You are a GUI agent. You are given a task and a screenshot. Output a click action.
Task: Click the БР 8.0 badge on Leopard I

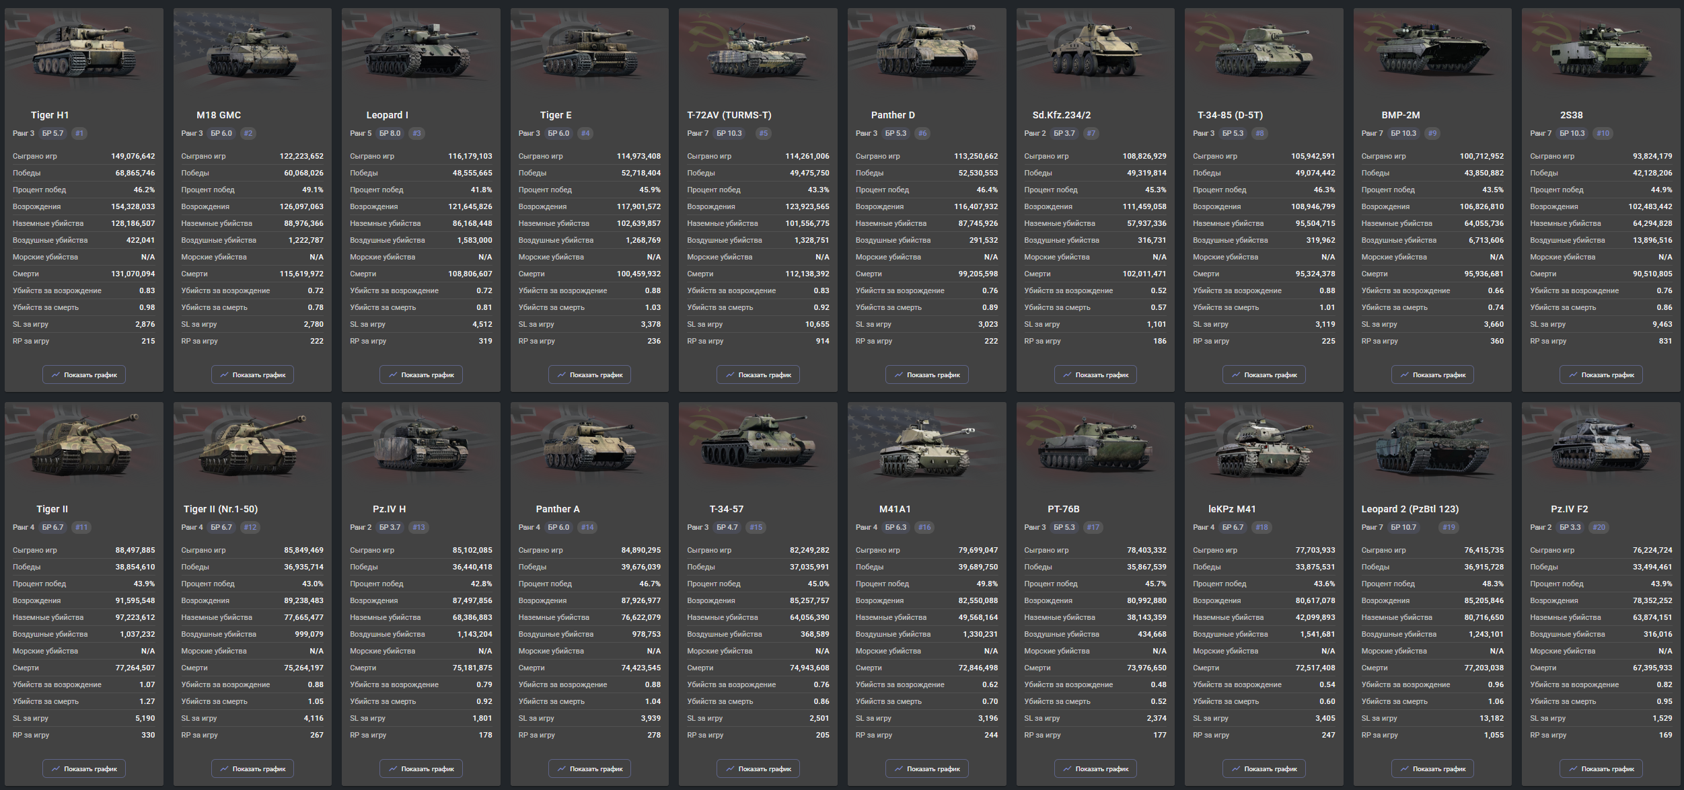(x=390, y=133)
